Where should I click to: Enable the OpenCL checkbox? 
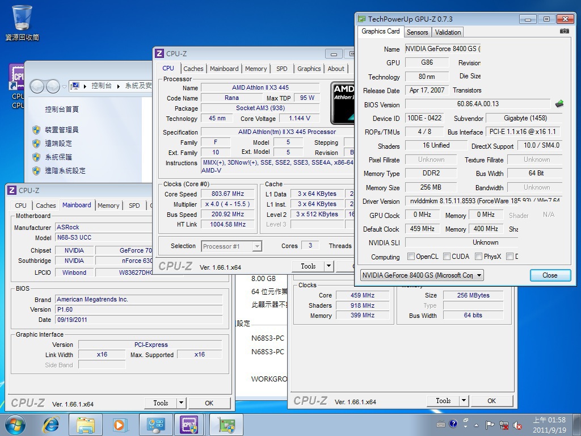point(411,257)
